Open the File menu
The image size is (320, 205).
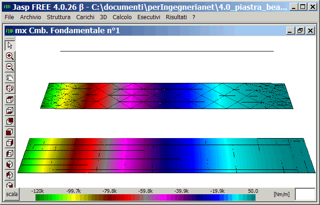(9, 17)
